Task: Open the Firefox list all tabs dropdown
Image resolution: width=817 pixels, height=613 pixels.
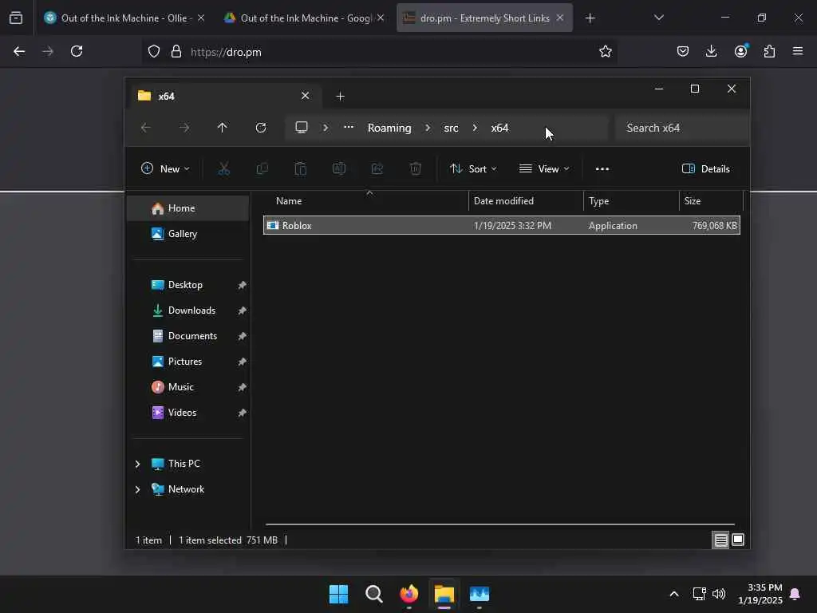Action: coord(658,18)
